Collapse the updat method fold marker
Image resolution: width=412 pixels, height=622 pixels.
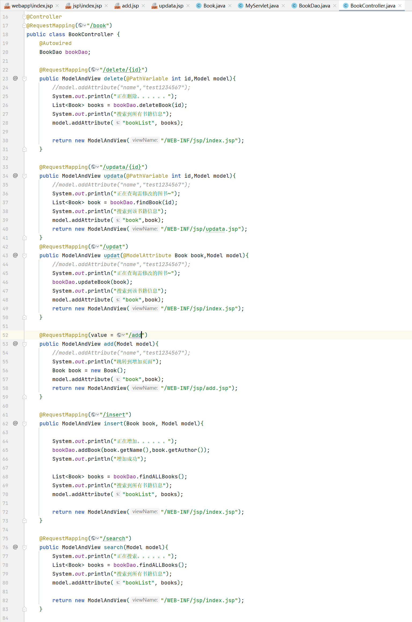tap(24, 255)
